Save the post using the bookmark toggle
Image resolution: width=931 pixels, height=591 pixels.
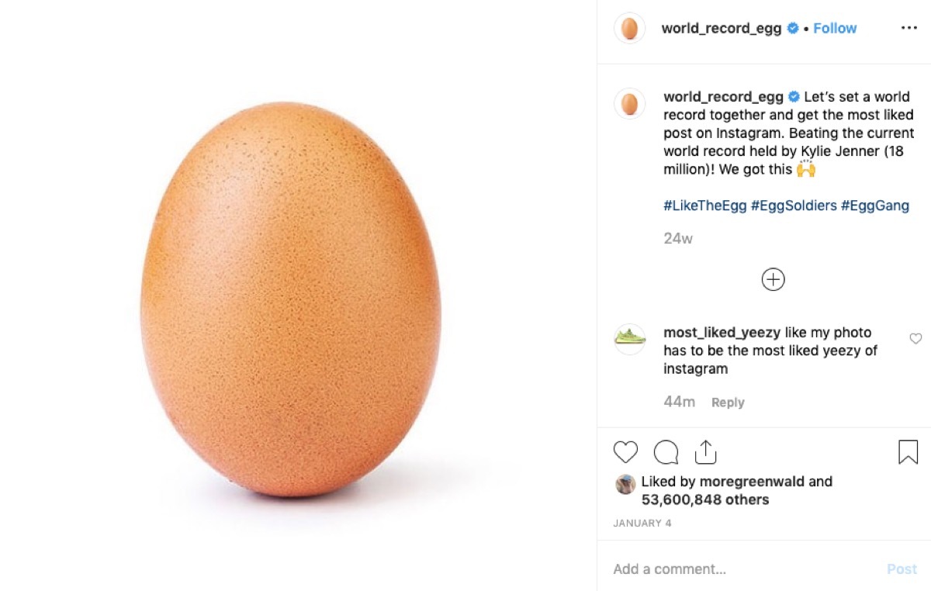pyautogui.click(x=905, y=451)
